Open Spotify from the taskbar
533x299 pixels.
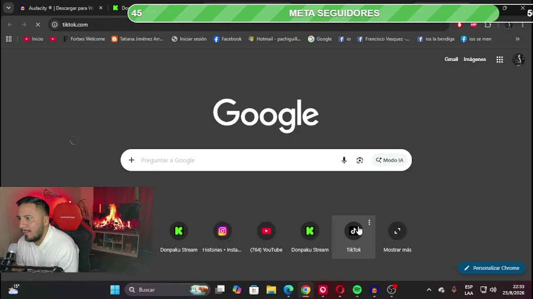tap(357, 290)
